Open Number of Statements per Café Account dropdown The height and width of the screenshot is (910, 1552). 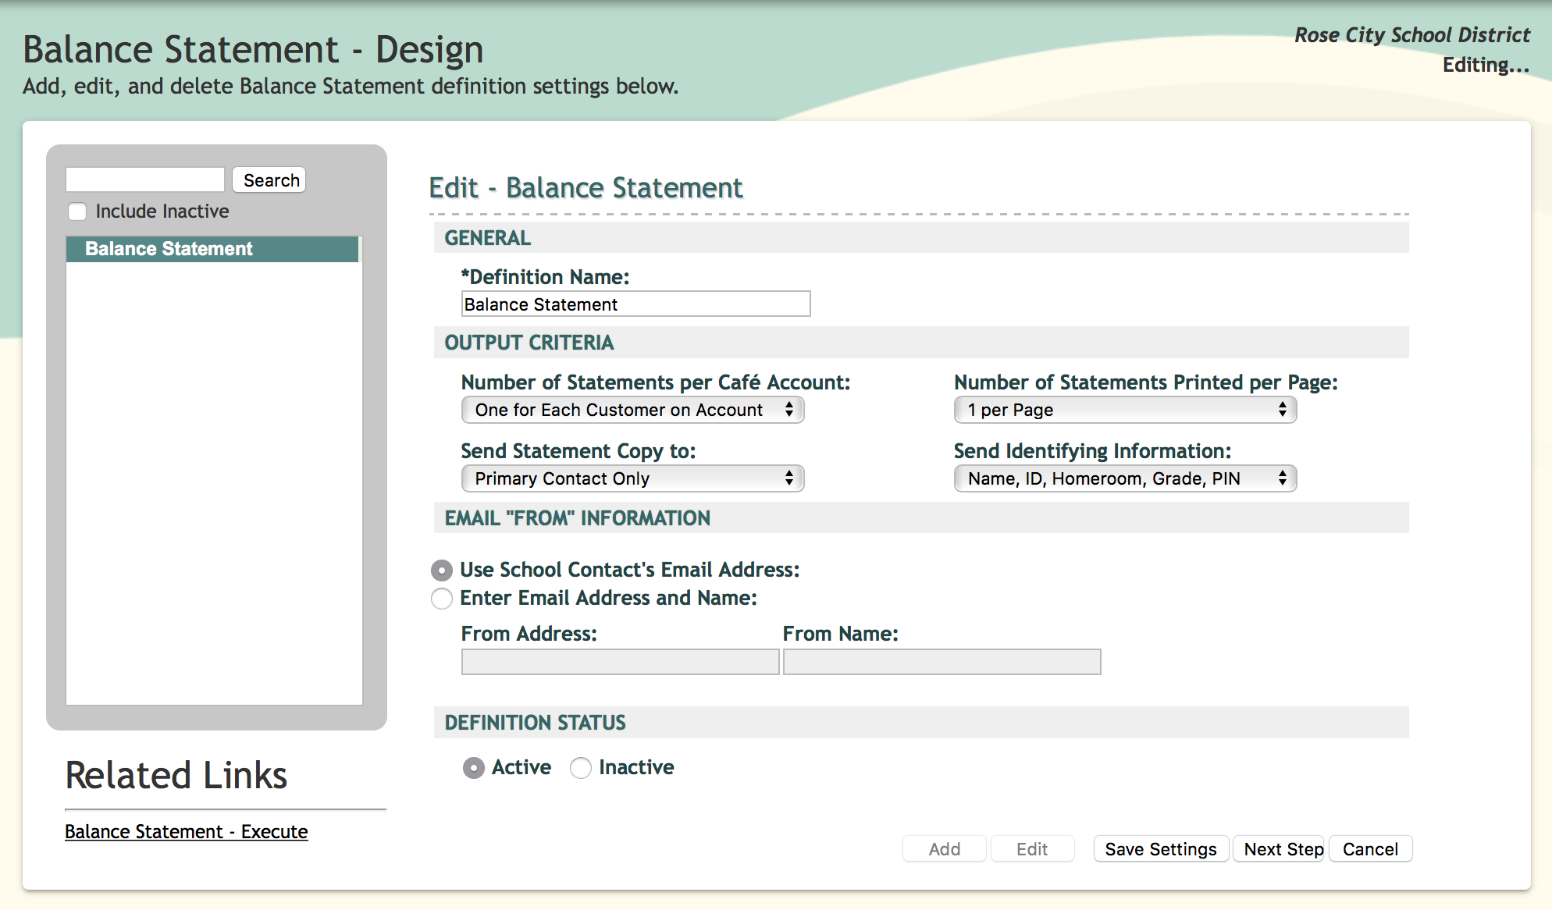(x=632, y=410)
